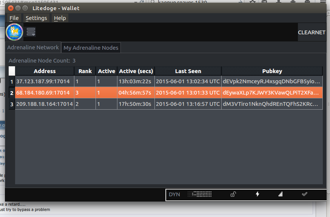Click the CLEARNET button
The height and width of the screenshot is (217, 330).
pos(311,32)
